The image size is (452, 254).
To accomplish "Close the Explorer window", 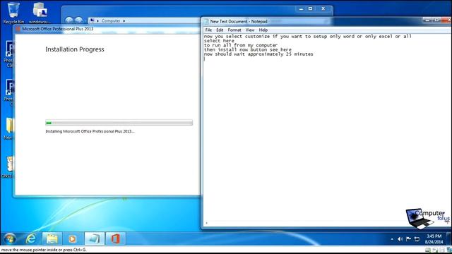I will 323,9.
